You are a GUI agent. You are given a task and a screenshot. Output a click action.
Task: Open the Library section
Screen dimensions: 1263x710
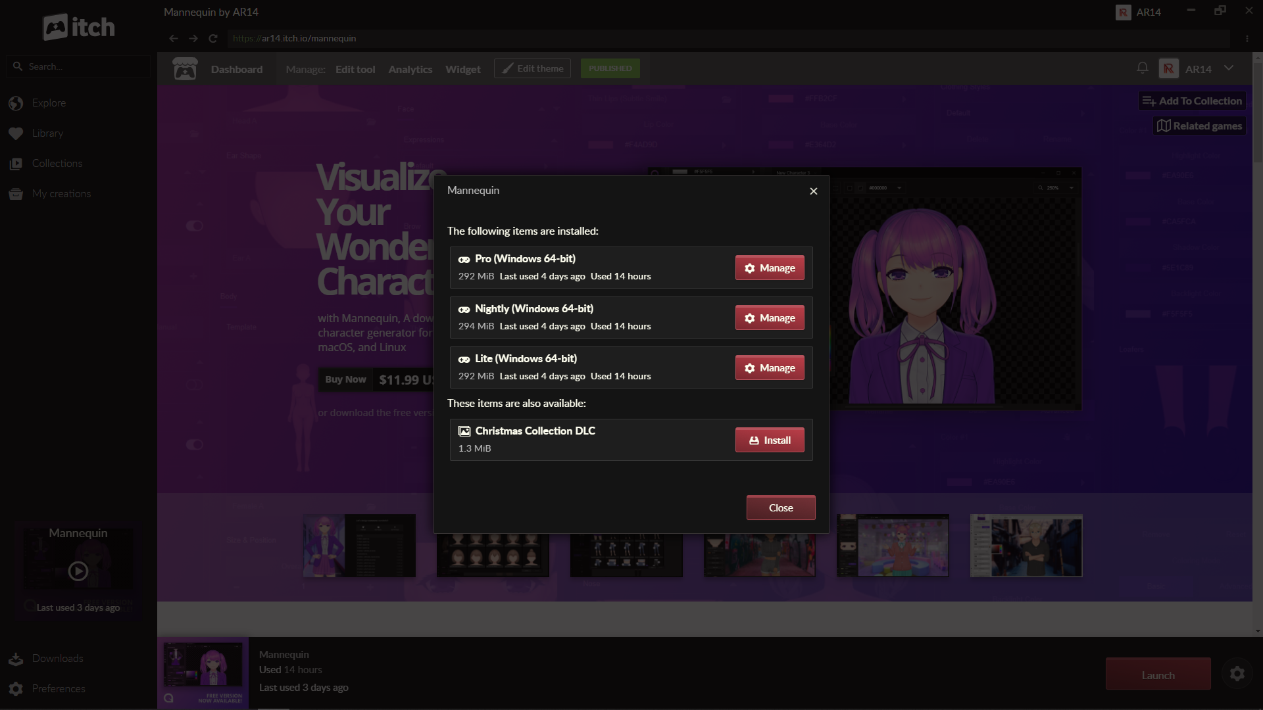pos(47,133)
